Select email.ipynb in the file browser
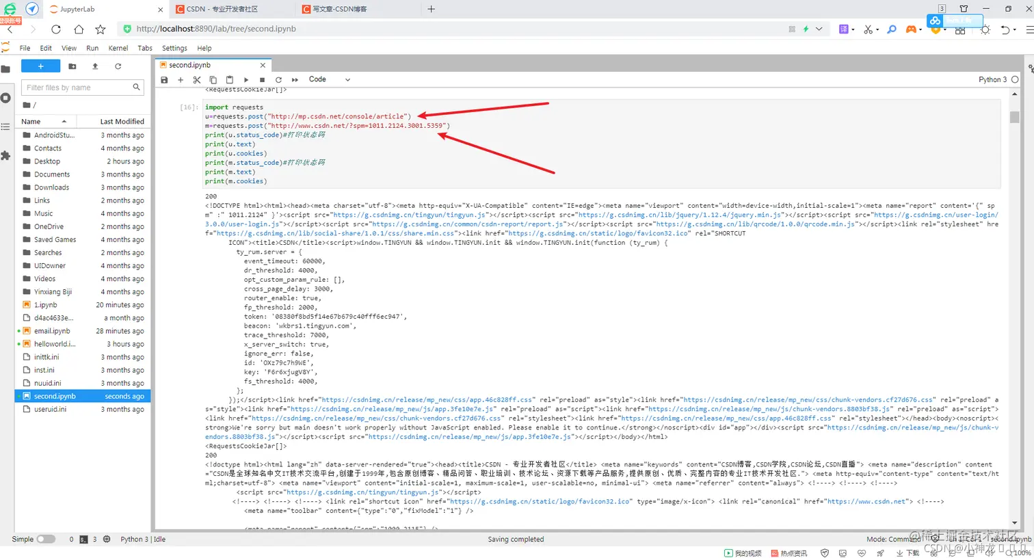The image size is (1034, 558). pyautogui.click(x=83, y=331)
